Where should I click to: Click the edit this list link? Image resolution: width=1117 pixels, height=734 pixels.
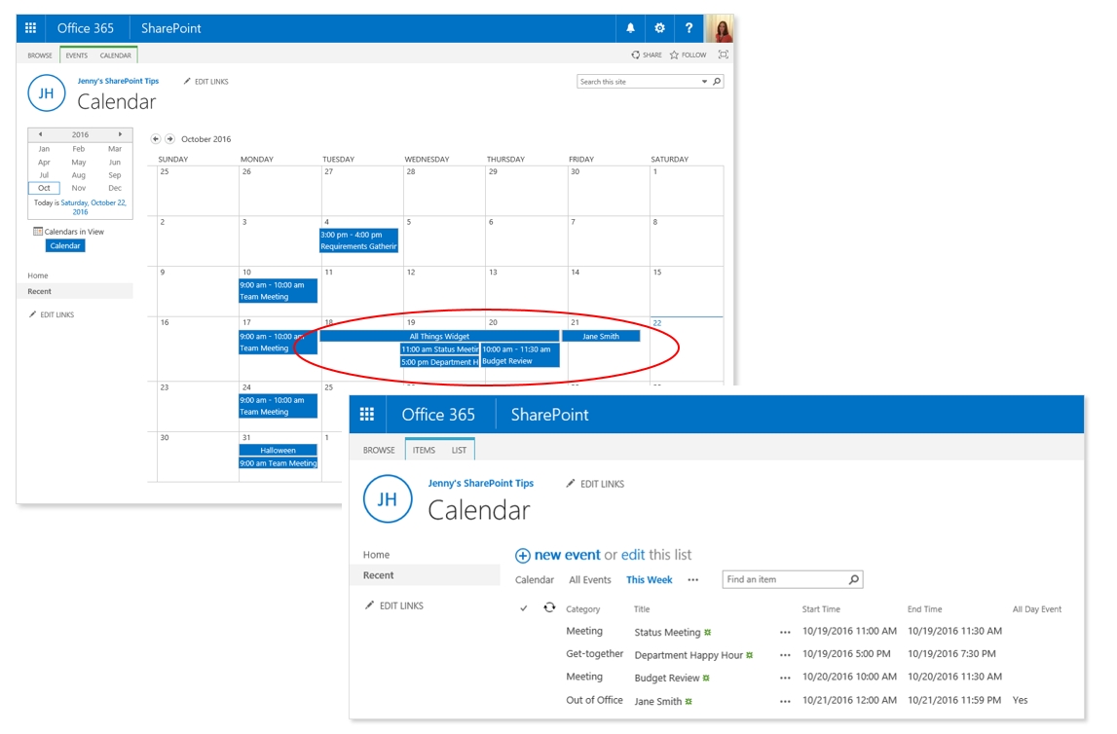tap(633, 555)
